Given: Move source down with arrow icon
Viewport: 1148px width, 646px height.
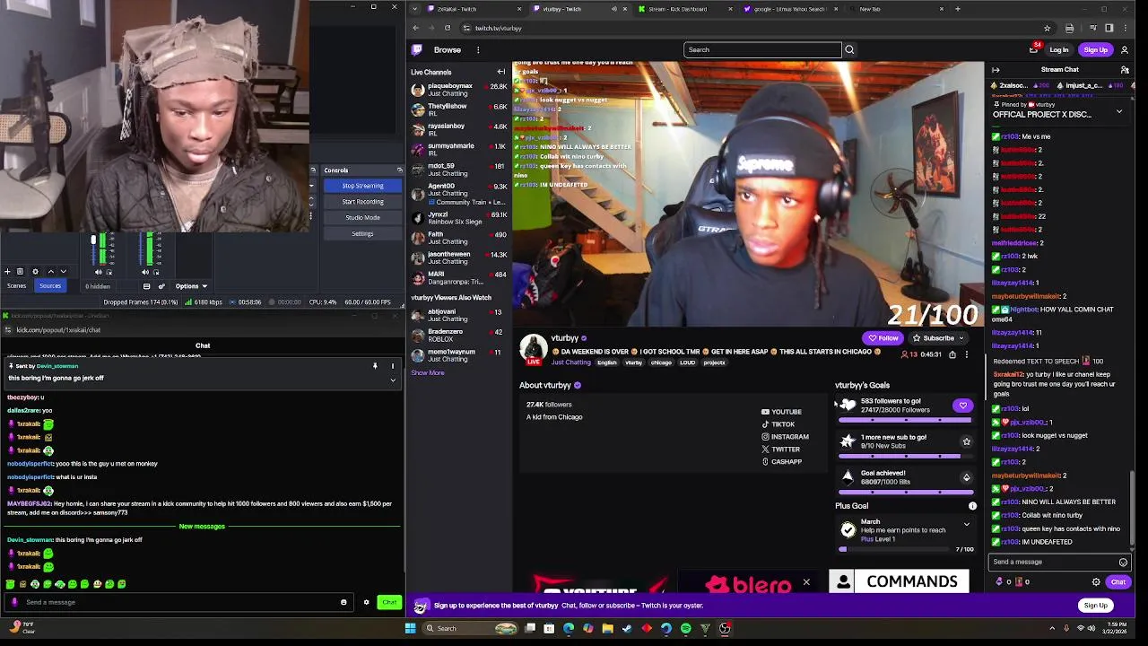Looking at the screenshot, I should click(63, 271).
